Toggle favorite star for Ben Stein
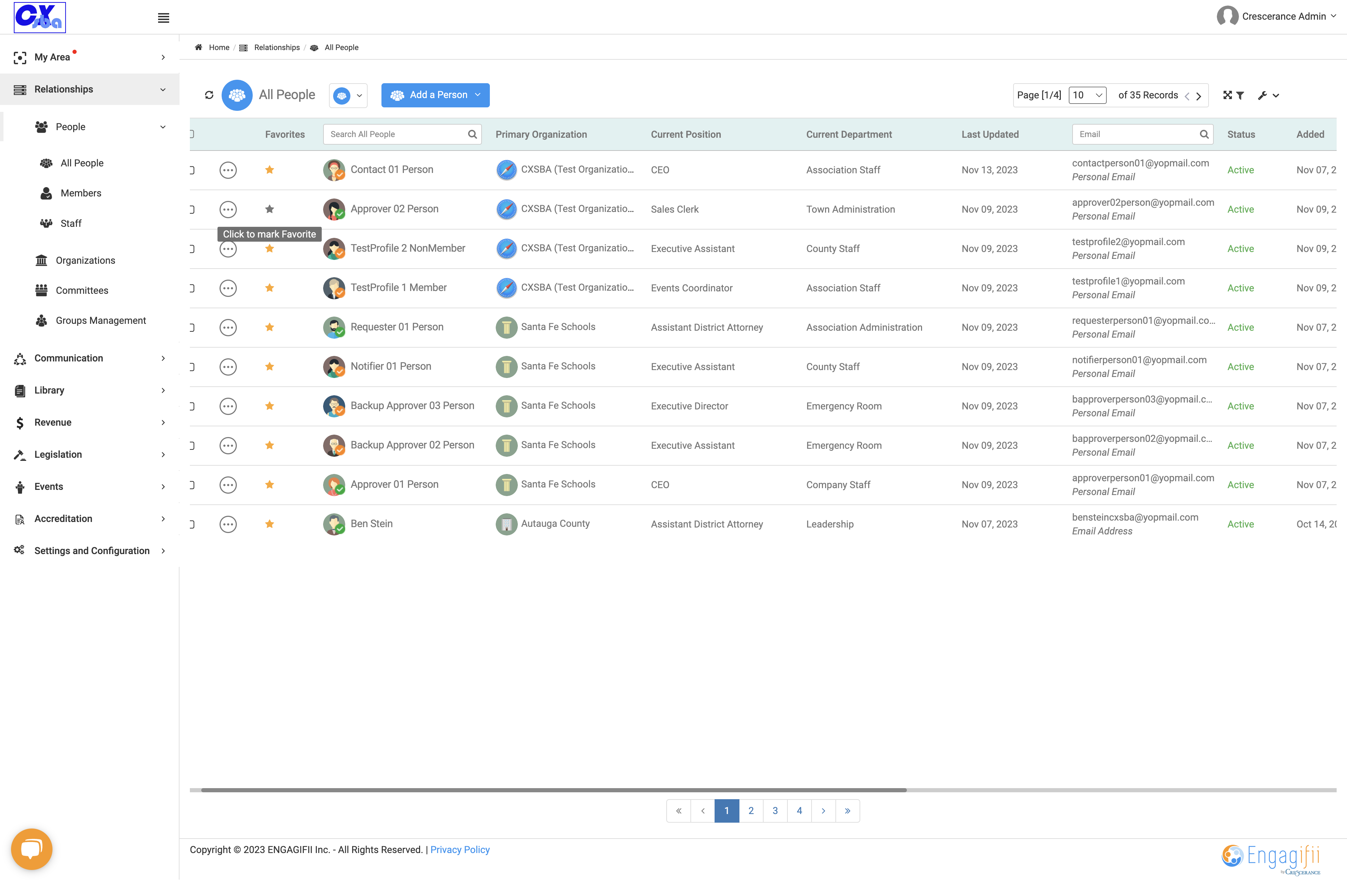The height and width of the screenshot is (881, 1347). coord(269,524)
